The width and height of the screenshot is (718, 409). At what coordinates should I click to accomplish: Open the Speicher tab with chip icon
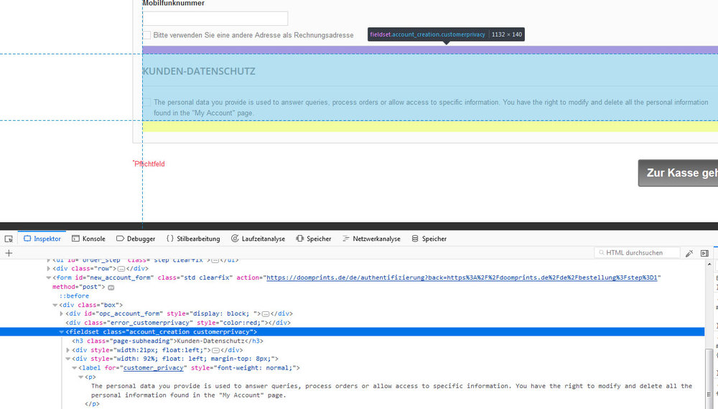click(x=314, y=239)
